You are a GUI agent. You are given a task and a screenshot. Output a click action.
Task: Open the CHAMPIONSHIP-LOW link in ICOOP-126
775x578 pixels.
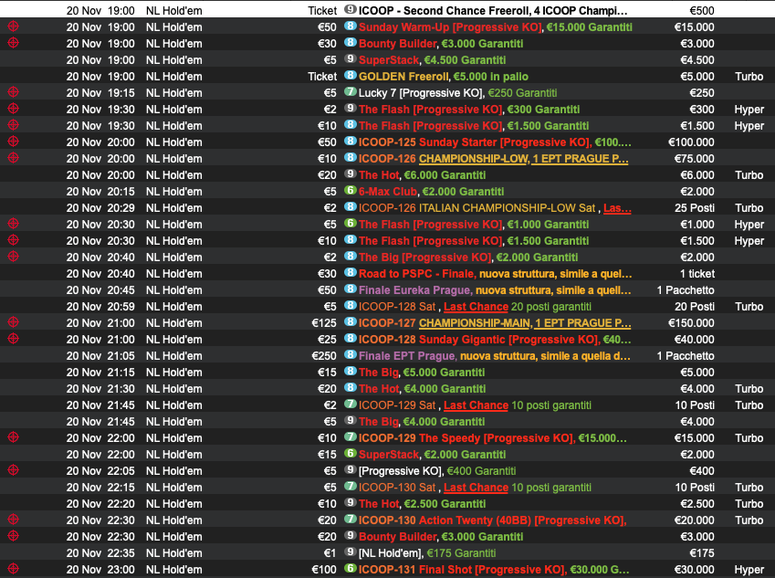click(474, 159)
